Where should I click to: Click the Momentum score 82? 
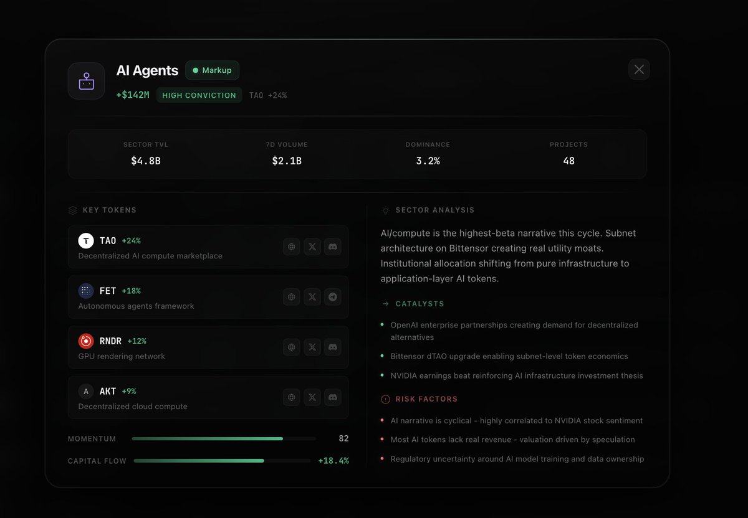(x=343, y=439)
